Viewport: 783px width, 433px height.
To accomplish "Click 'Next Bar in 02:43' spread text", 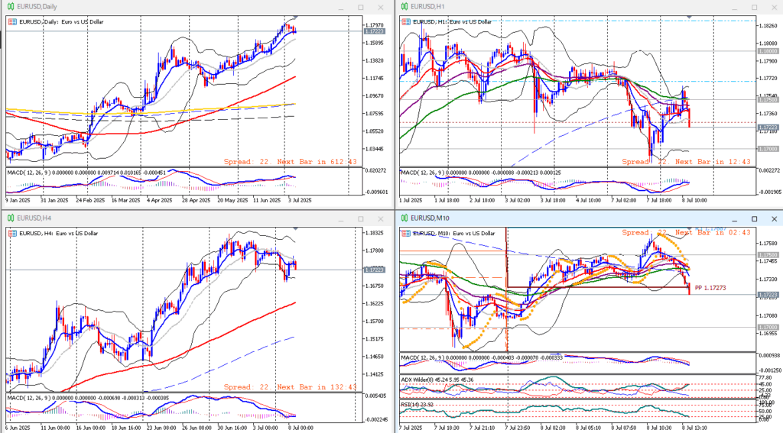I will [713, 232].
